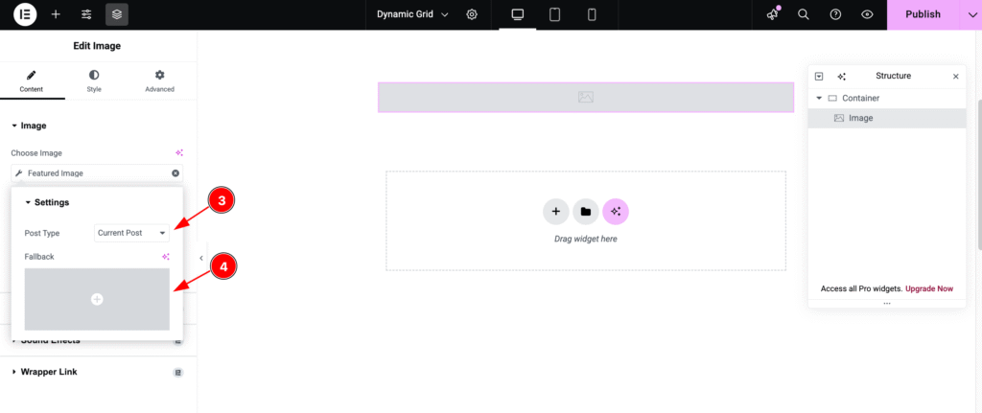Switch to desktop view mode
Viewport: 982px width, 413px height.
(518, 14)
